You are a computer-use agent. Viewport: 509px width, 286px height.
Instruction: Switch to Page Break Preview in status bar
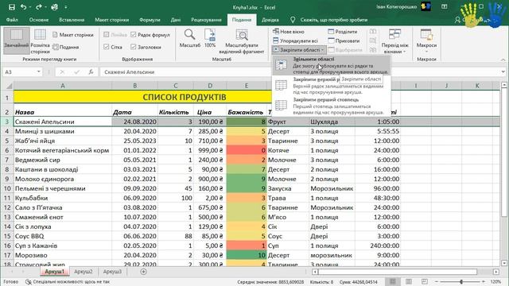(x=424, y=282)
